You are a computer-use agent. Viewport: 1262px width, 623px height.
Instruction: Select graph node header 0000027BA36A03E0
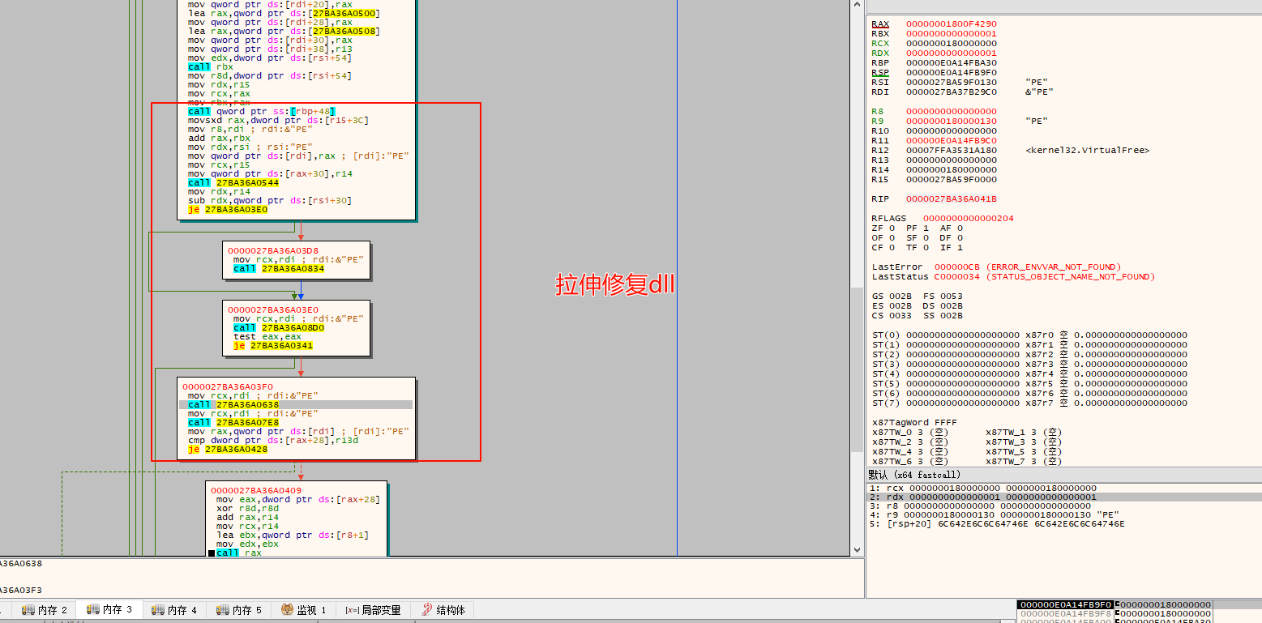(x=272, y=310)
